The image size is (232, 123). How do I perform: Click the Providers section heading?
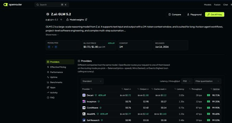pyautogui.click(x=86, y=61)
